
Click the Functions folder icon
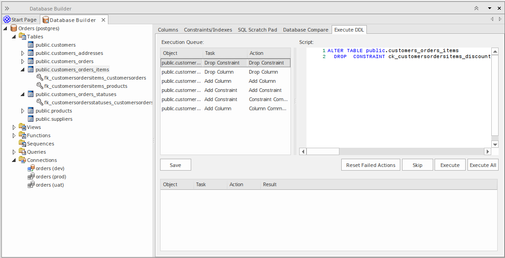[x=22, y=135]
